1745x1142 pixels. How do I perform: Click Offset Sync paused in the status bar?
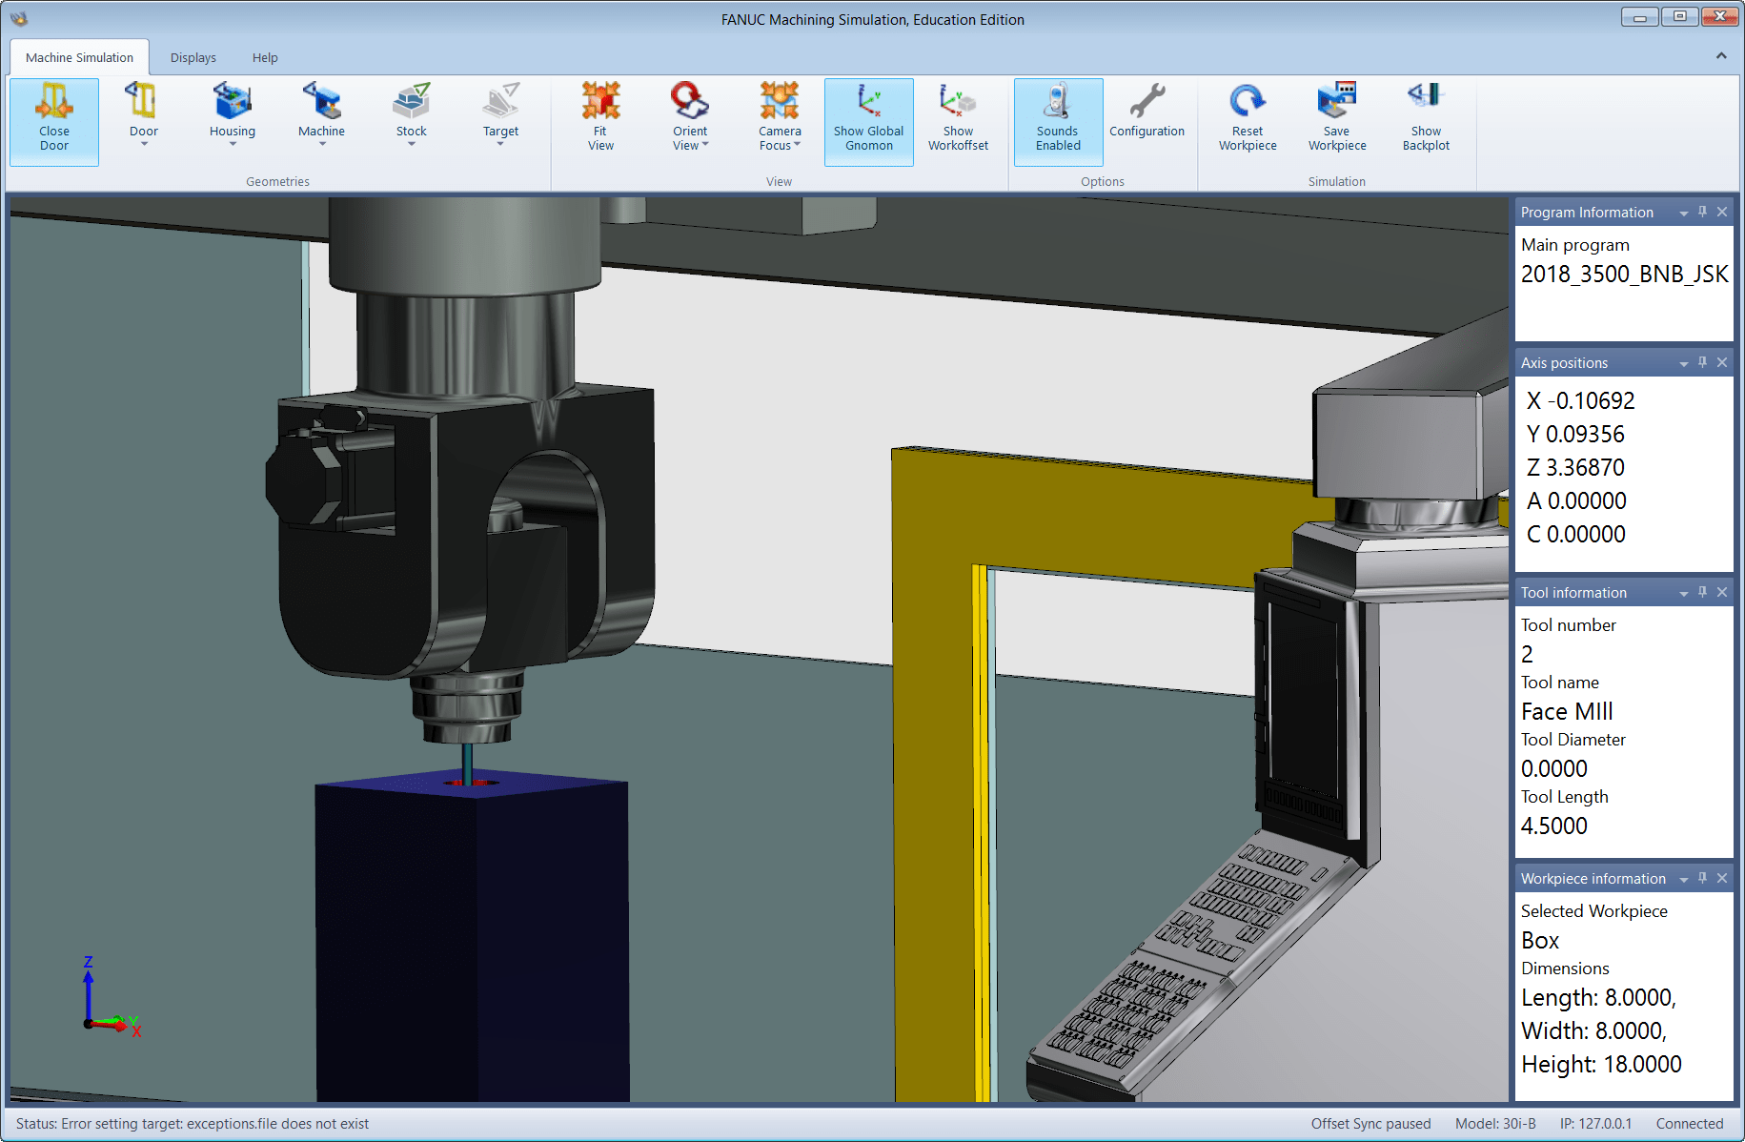coord(1370,1124)
